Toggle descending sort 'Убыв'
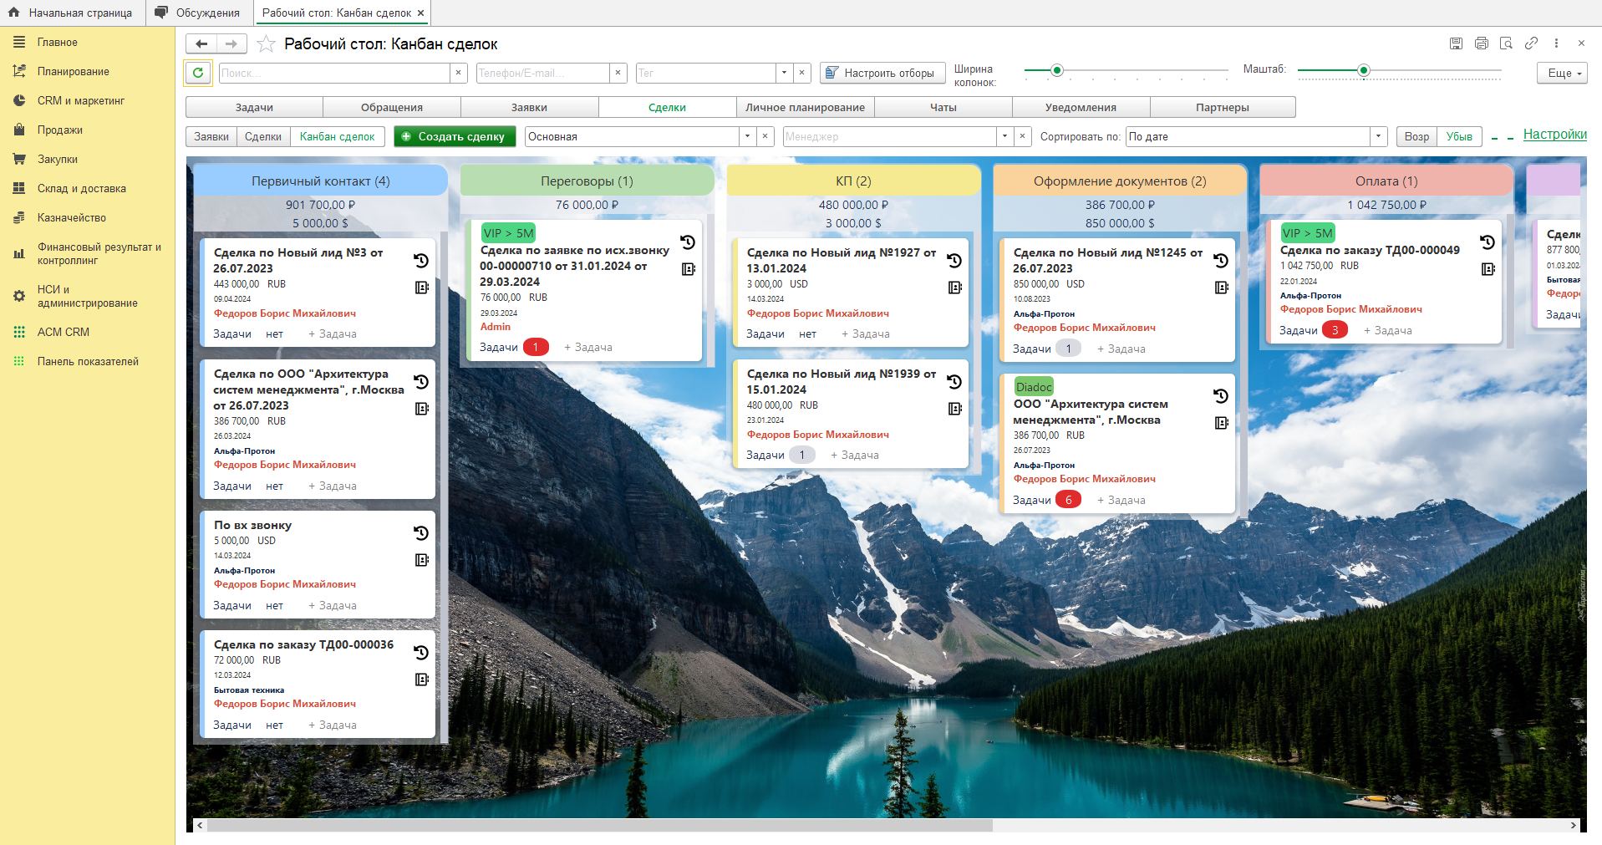The height and width of the screenshot is (845, 1602). [x=1459, y=136]
